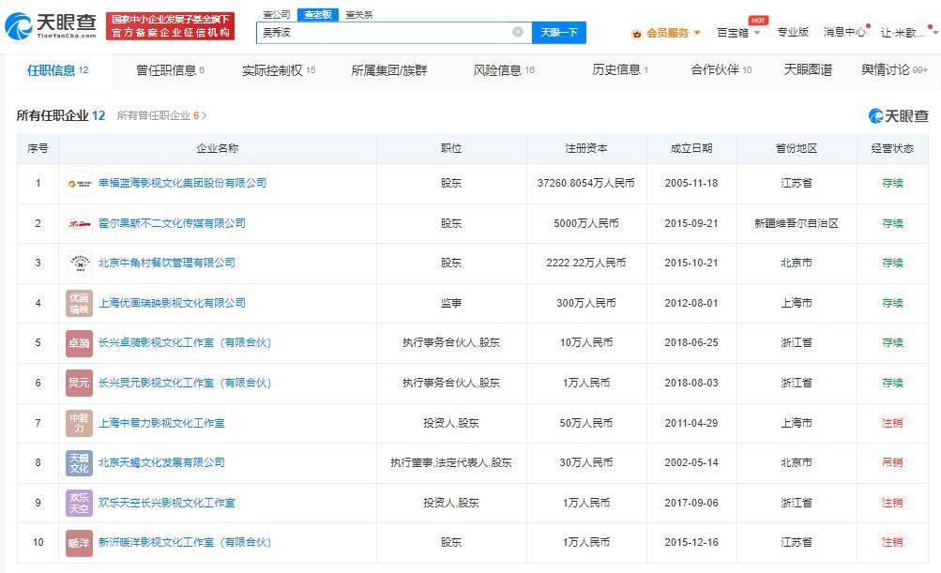
Task: Open the 实际控制权 tab
Action: pyautogui.click(x=279, y=70)
